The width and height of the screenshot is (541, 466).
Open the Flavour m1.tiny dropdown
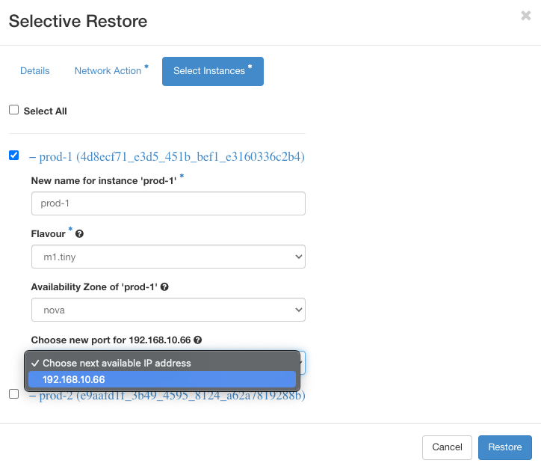coord(168,257)
